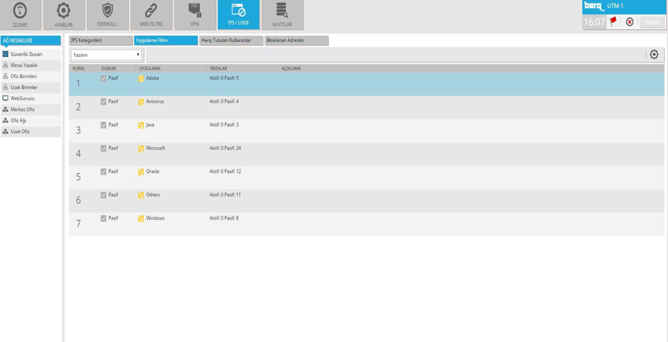Go to Web Filtre section
The height and width of the screenshot is (342, 668).
pyautogui.click(x=151, y=15)
